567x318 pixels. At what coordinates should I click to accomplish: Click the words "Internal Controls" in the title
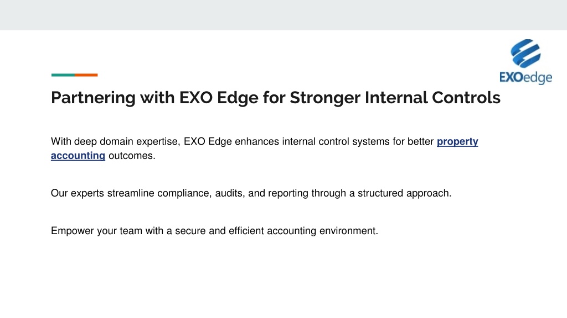pos(432,98)
